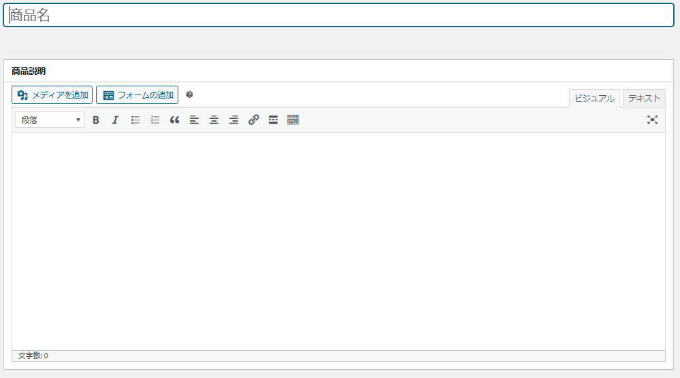
Task: Enter fullscreen distraction-free mode
Action: 652,120
